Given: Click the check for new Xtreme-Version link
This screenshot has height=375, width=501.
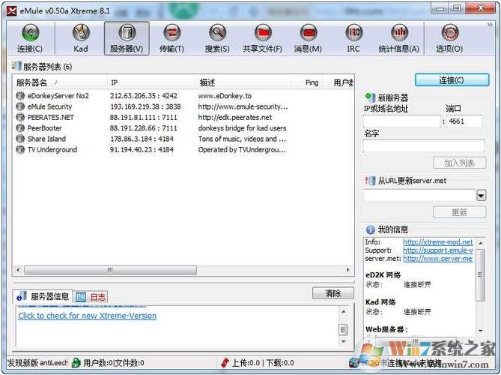Looking at the screenshot, I should click(x=87, y=316).
